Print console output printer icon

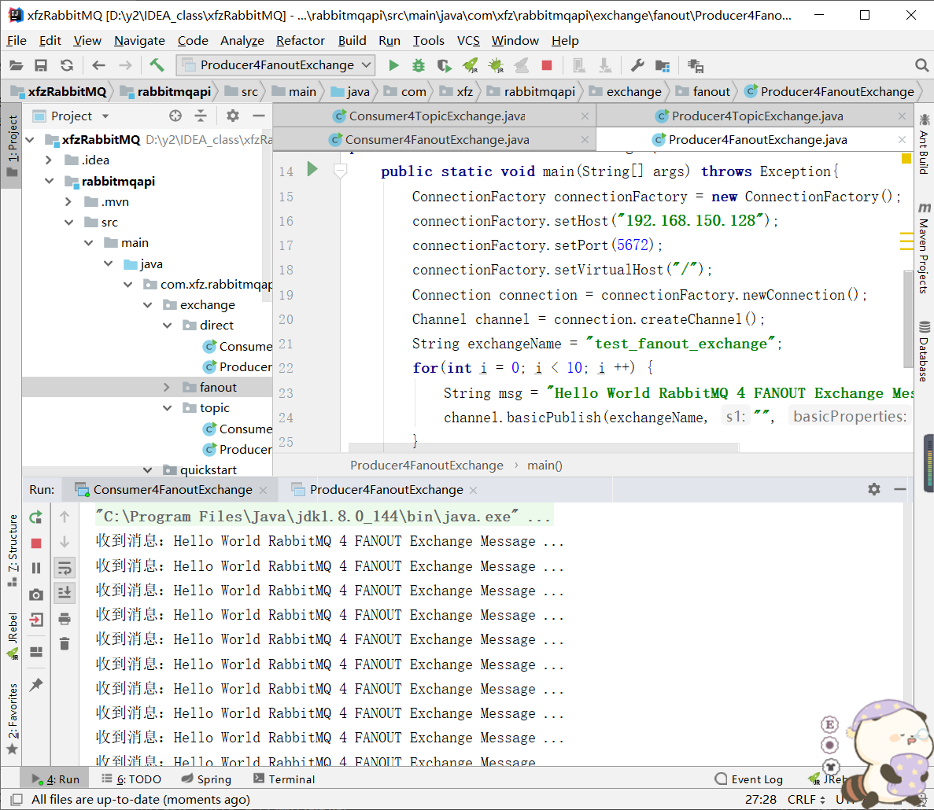click(x=65, y=619)
